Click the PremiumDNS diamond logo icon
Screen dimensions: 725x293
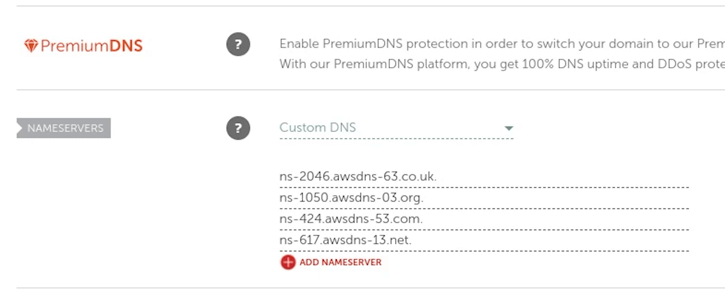click(x=31, y=46)
